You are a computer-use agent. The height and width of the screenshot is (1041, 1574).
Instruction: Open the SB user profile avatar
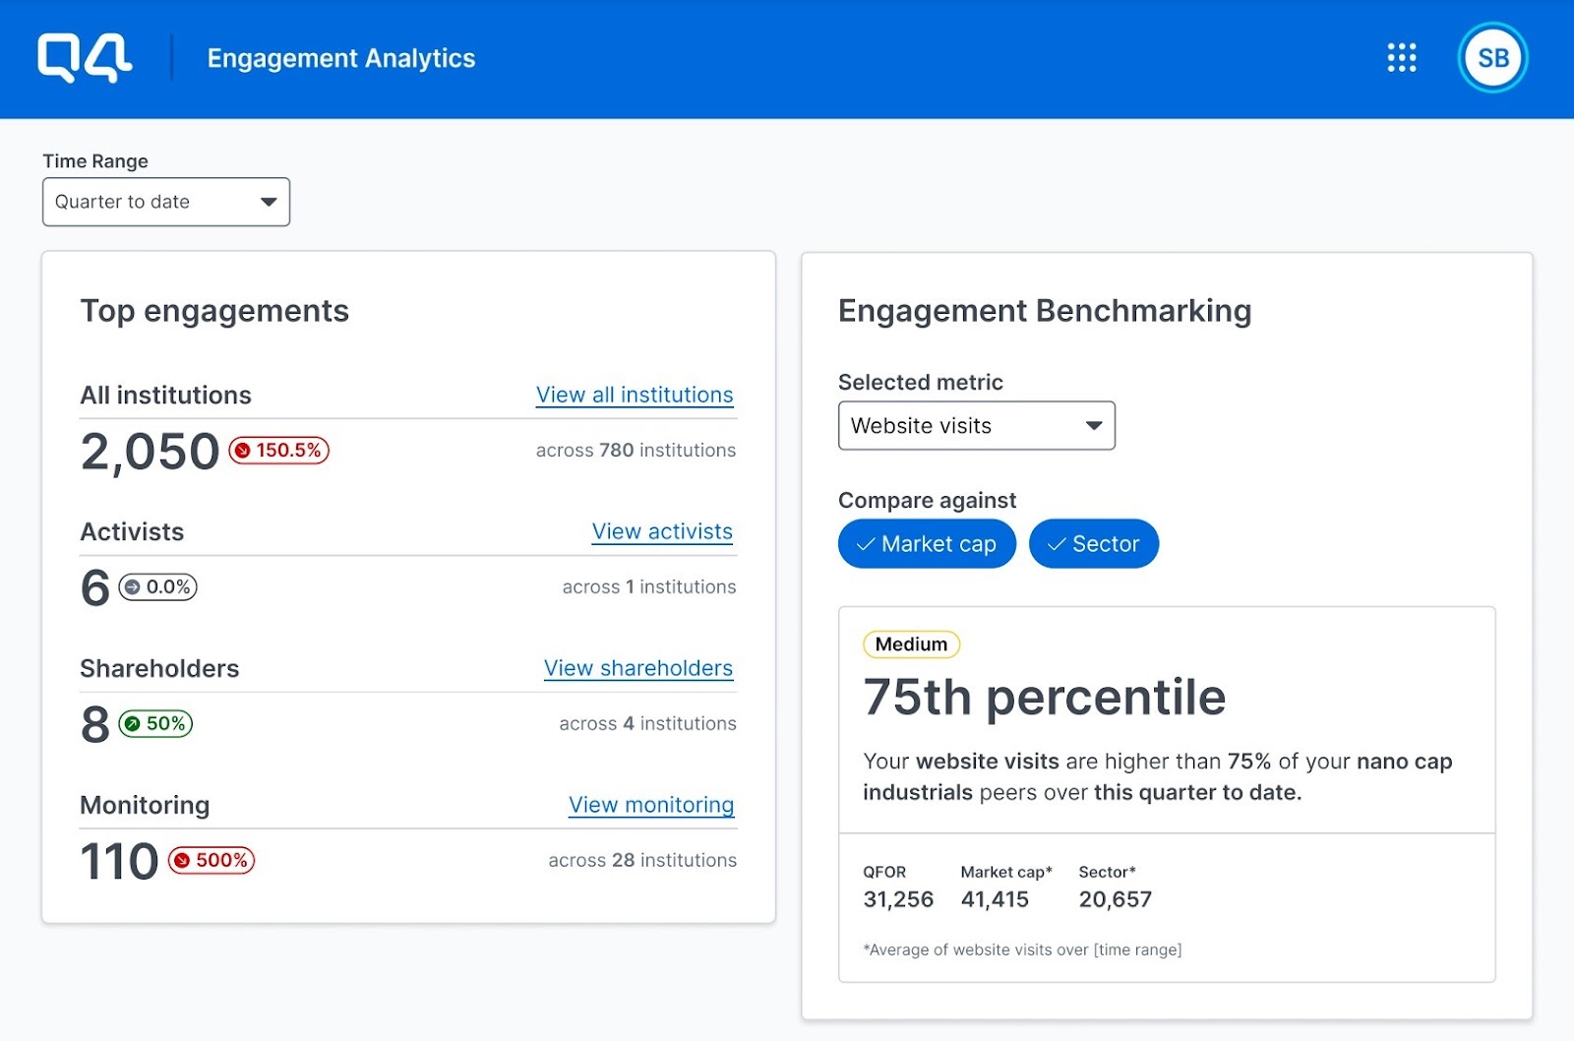point(1492,58)
